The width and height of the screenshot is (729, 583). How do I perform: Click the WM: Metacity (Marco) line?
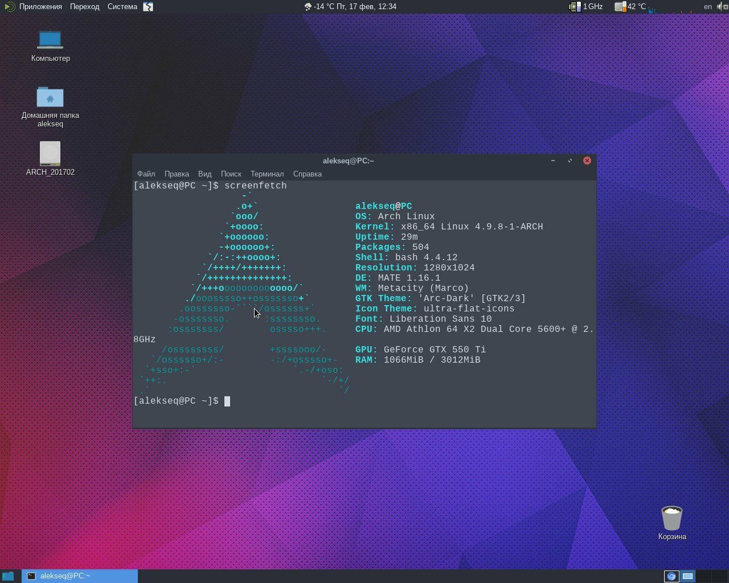(412, 288)
